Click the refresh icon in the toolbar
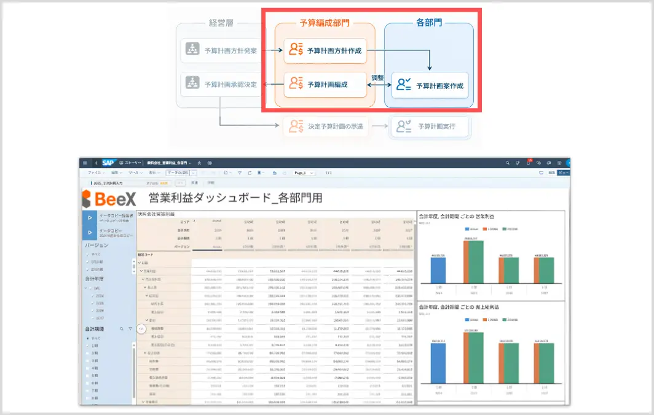This screenshot has height=415, width=654. point(250,173)
